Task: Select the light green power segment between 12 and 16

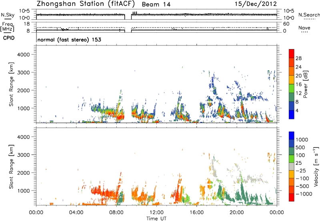Action: (292, 89)
